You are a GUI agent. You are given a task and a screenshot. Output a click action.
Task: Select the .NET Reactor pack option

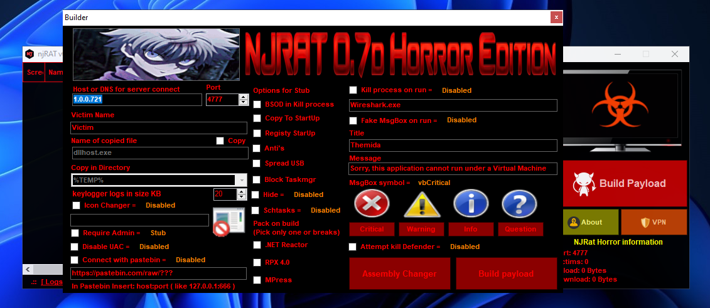point(257,245)
